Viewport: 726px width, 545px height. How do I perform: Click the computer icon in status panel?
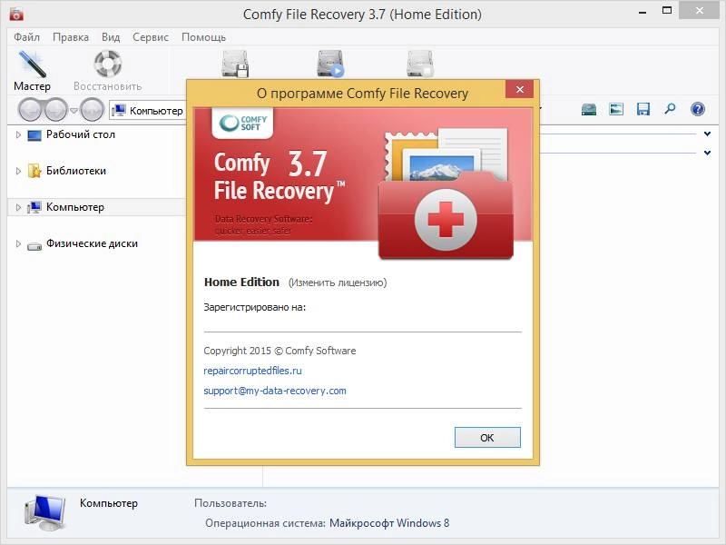coord(44,512)
